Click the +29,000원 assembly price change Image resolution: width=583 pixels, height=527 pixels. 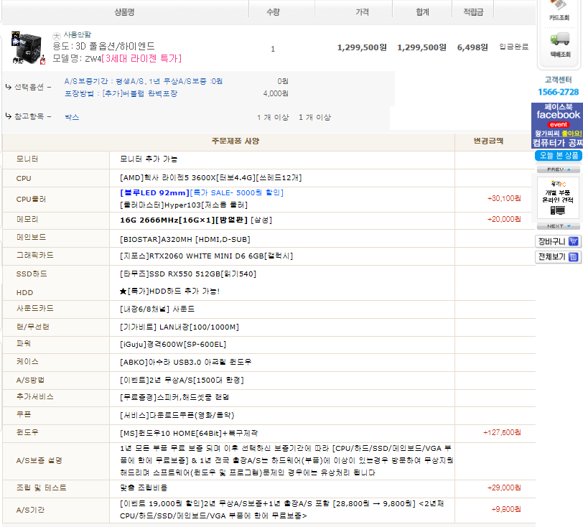(x=504, y=488)
